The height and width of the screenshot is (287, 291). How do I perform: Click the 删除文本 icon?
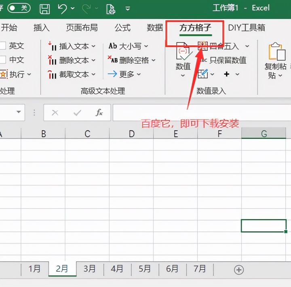click(x=52, y=60)
